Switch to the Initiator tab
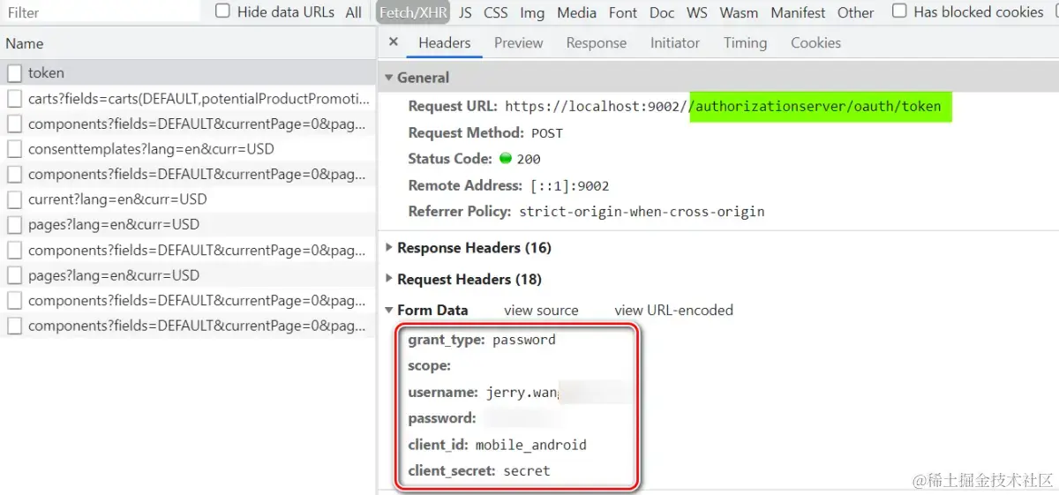 coord(675,42)
